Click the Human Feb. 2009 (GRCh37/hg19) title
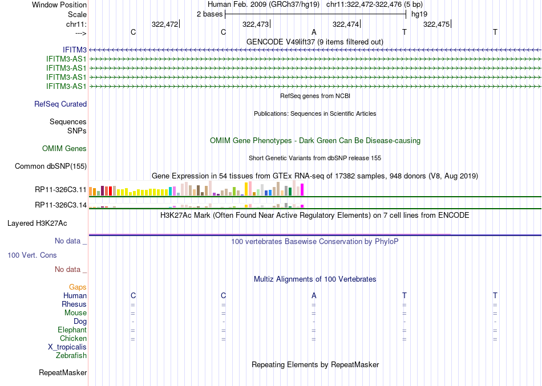542x386 pixels. click(x=265, y=5)
